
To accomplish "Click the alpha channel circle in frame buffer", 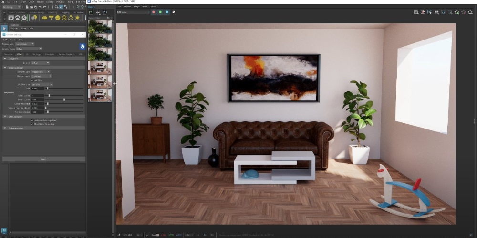I will coord(174,12).
